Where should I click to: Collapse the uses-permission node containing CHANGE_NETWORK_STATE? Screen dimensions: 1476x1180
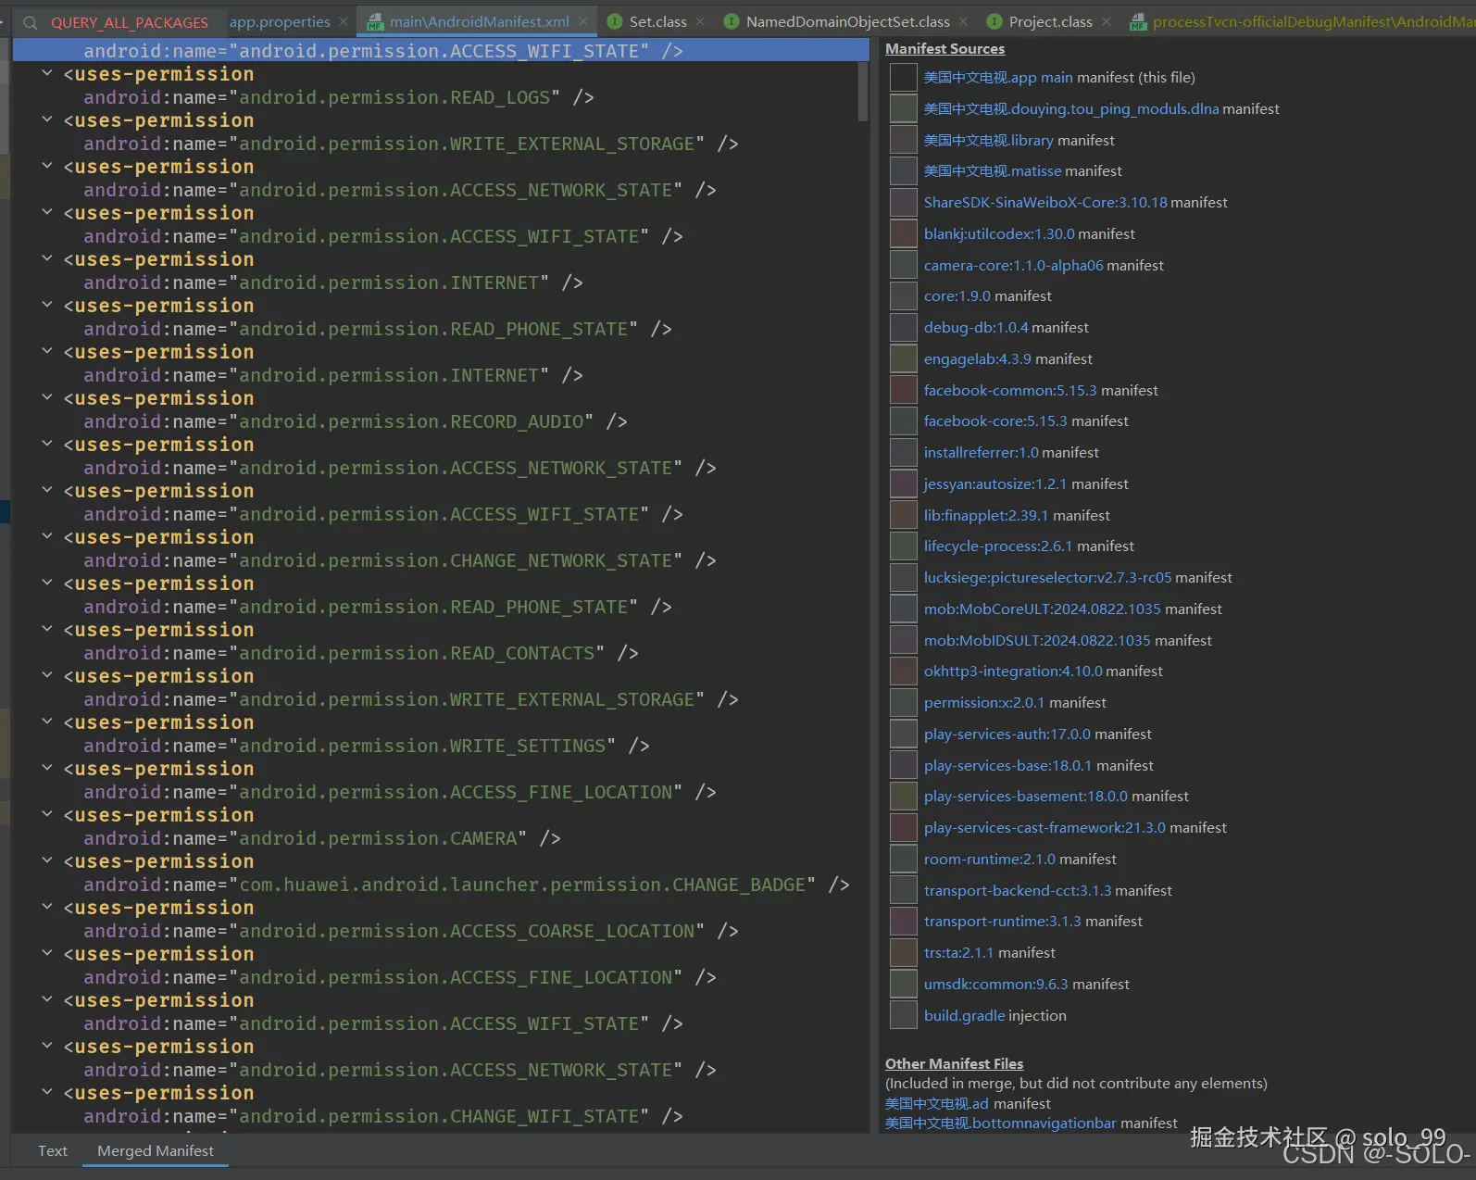pos(46,535)
